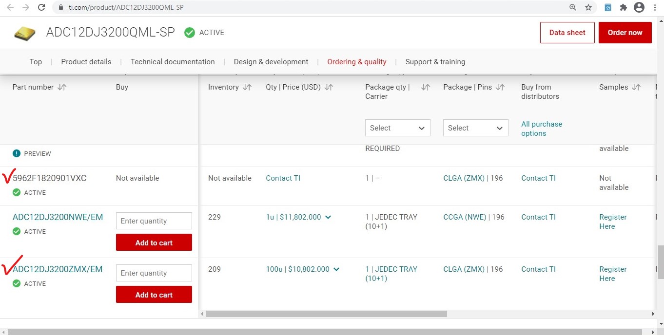Reload the current page
664x335 pixels.
[42, 7]
